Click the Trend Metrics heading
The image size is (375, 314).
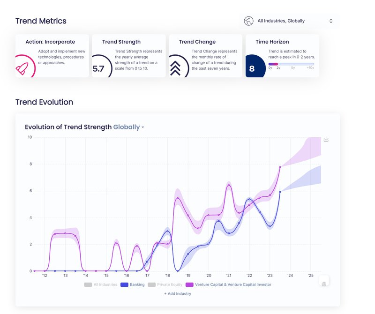41,21
